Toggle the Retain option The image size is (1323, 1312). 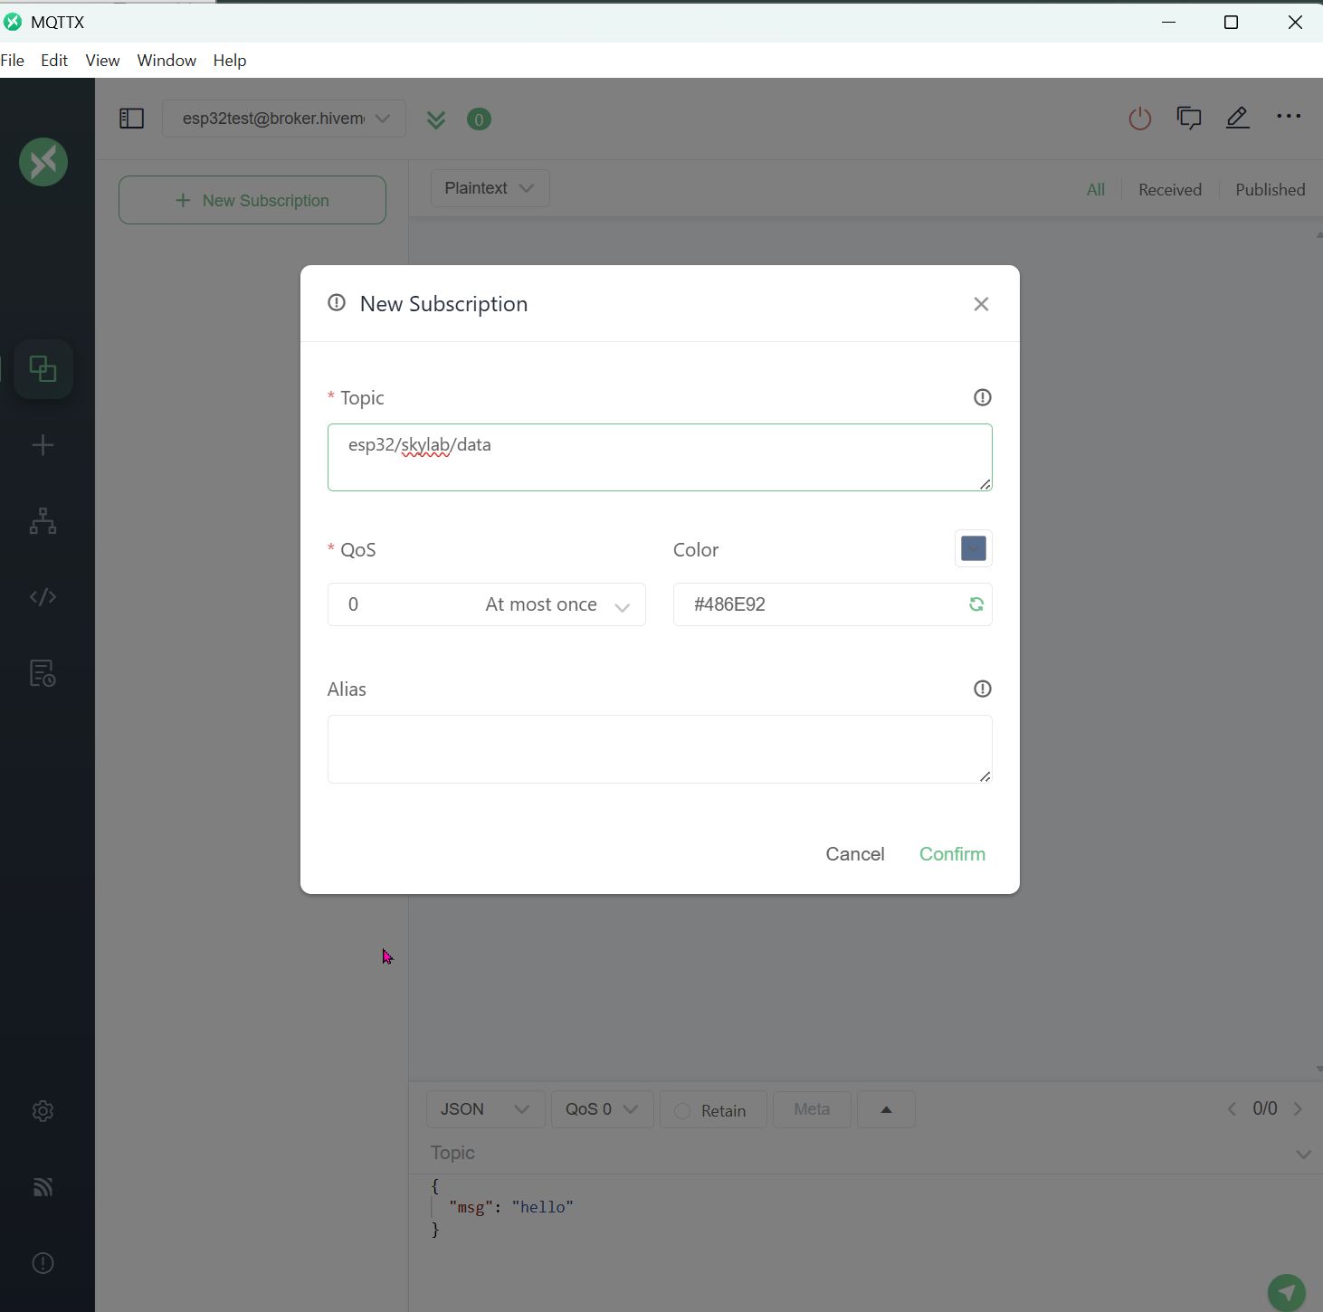coord(713,1110)
